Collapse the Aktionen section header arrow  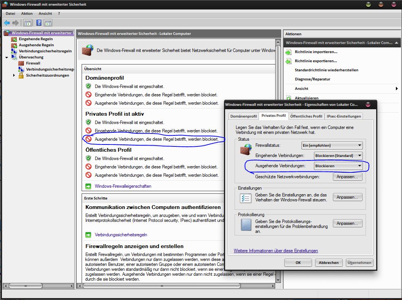click(x=396, y=43)
